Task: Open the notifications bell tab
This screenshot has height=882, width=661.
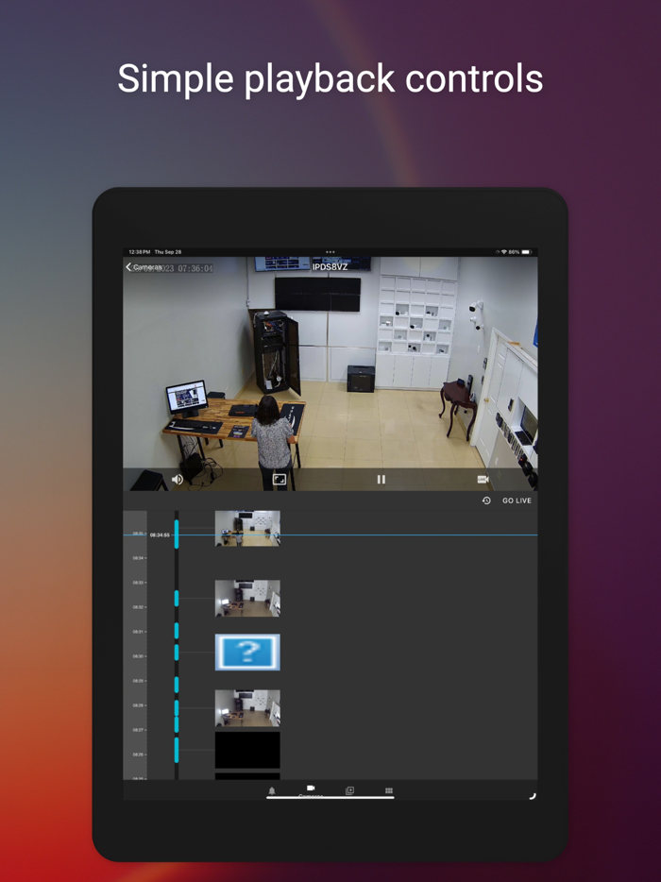Action: pyautogui.click(x=272, y=791)
